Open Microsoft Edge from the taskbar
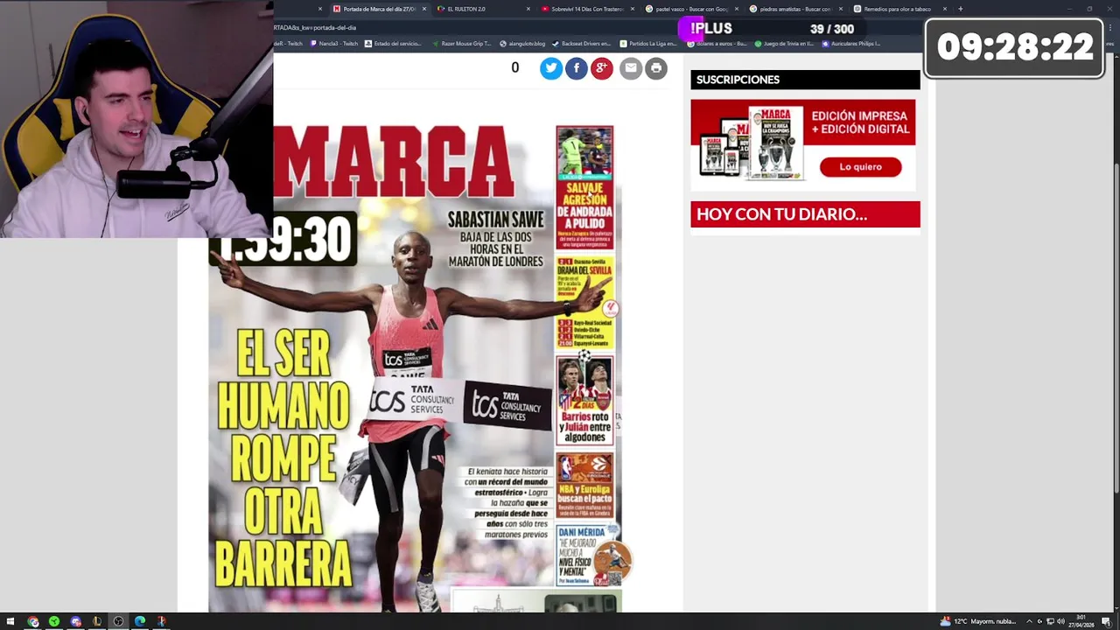The width and height of the screenshot is (1120, 630). point(140,621)
